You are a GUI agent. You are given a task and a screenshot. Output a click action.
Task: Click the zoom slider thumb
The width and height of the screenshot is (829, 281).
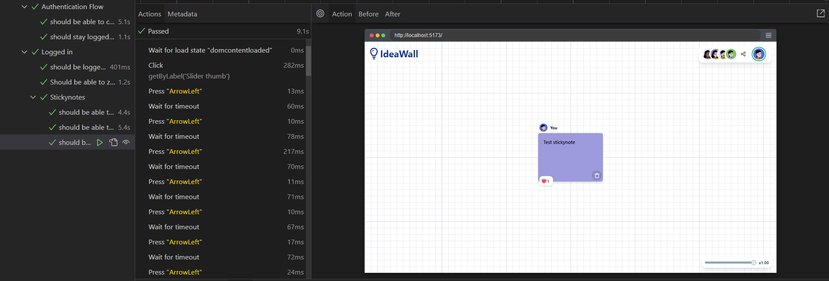pos(753,262)
